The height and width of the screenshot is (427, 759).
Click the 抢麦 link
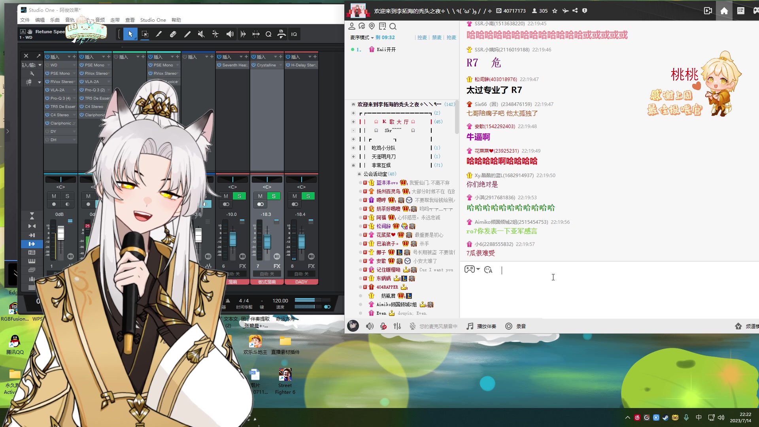[451, 38]
